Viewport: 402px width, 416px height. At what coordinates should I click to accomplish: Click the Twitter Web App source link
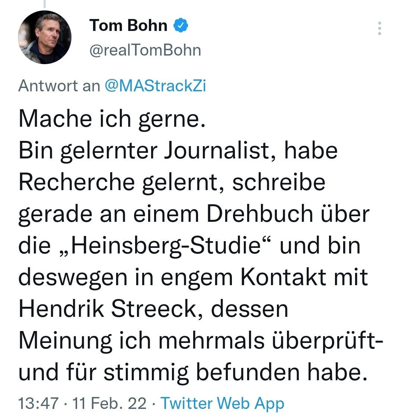tap(222, 404)
